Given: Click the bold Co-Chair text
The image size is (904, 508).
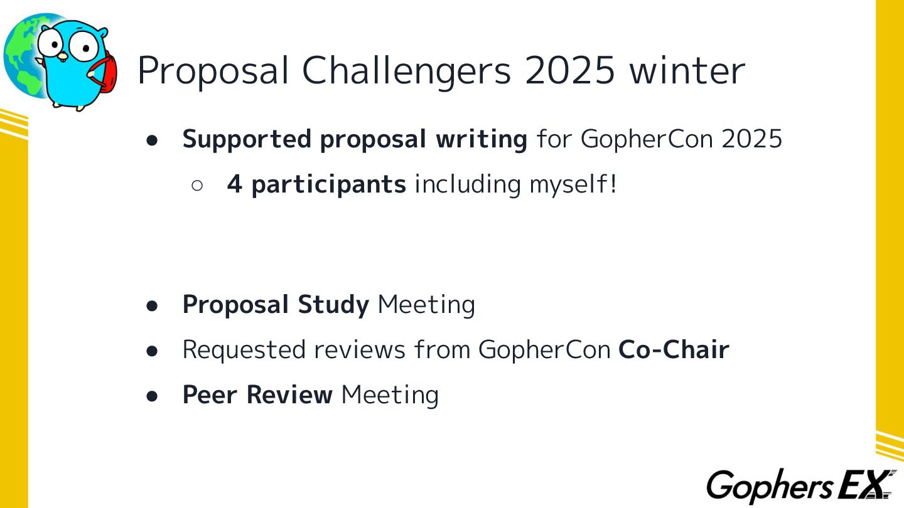Looking at the screenshot, I should coord(674,349).
